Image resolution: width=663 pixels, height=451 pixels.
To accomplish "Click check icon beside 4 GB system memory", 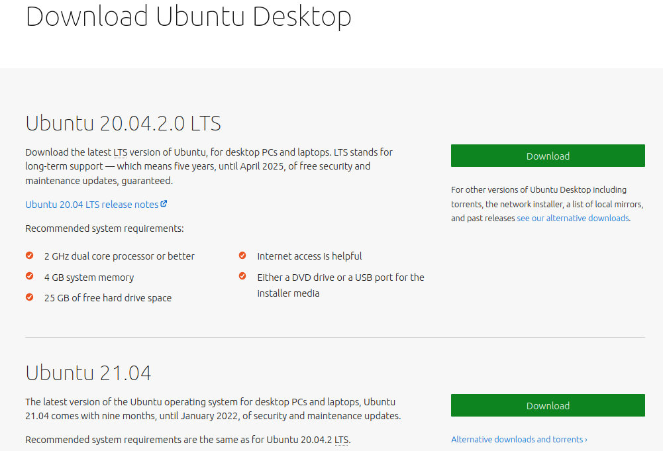I will tap(30, 276).
